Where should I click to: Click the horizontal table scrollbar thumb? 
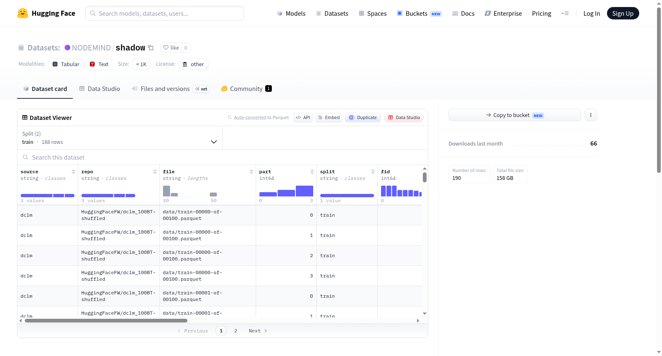pyautogui.click(x=106, y=320)
